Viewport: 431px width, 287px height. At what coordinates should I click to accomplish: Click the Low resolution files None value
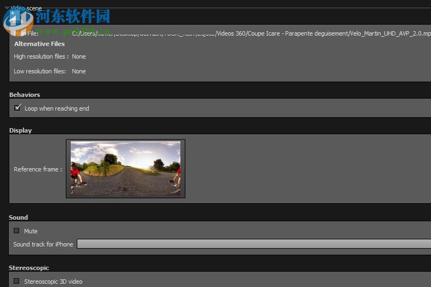pyautogui.click(x=78, y=71)
